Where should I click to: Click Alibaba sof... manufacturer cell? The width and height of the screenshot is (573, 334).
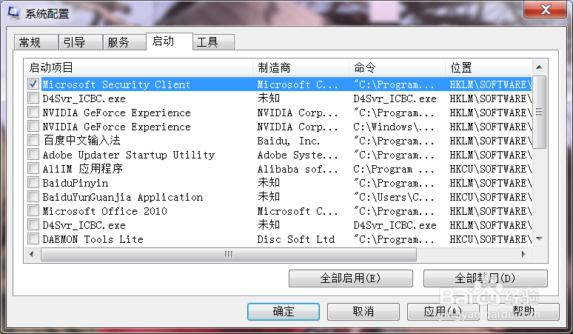click(x=298, y=169)
